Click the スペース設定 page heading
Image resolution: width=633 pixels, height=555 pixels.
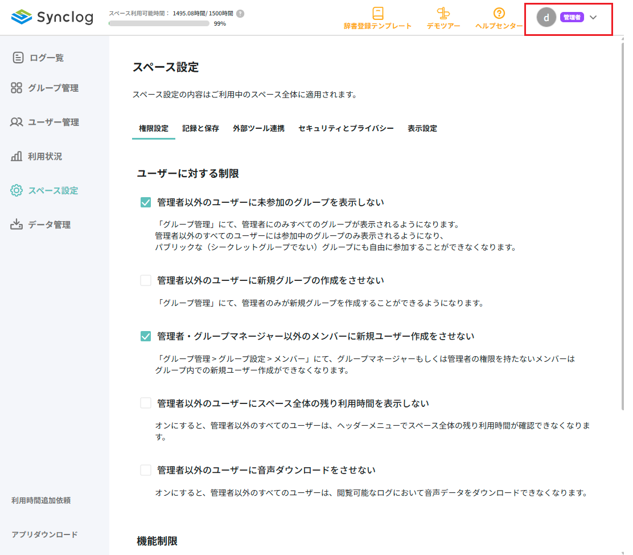click(166, 67)
